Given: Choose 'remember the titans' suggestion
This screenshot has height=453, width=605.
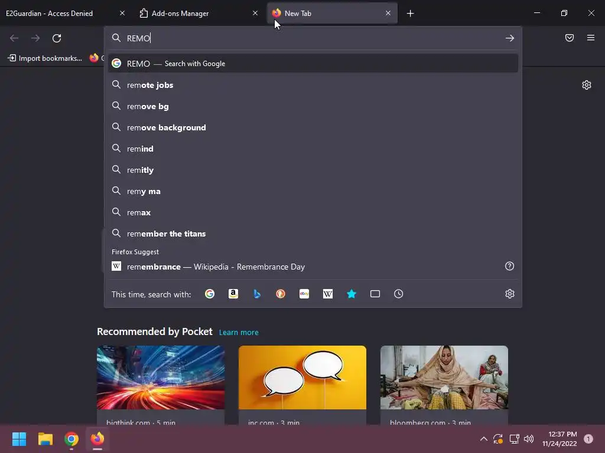Looking at the screenshot, I should coord(313,234).
